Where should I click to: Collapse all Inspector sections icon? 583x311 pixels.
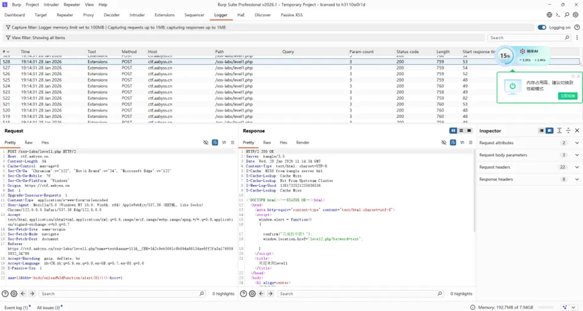[568, 131]
